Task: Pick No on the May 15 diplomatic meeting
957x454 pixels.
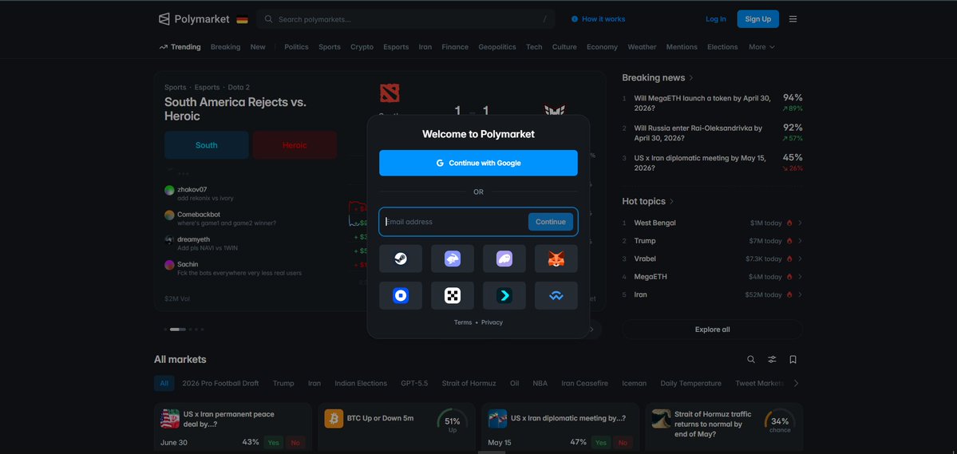Action: [623, 442]
